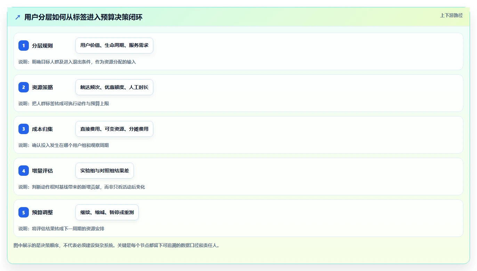
Task: Select the 用户价值、生命周期、服务需求 chip
Action: click(x=114, y=46)
